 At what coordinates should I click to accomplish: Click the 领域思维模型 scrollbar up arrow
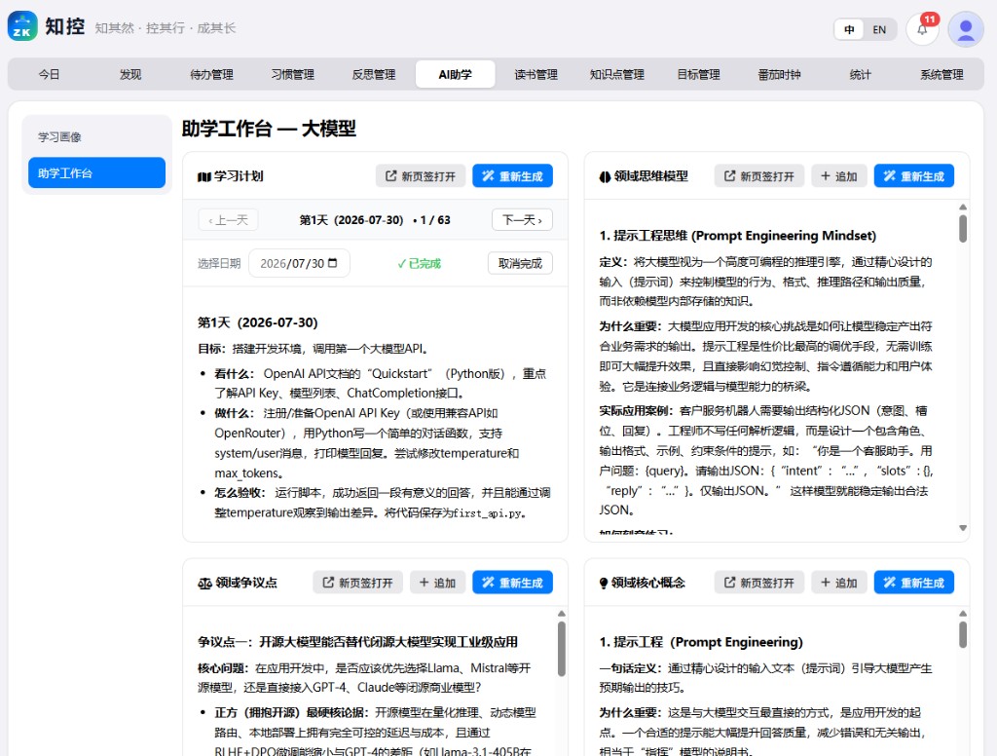(963, 207)
